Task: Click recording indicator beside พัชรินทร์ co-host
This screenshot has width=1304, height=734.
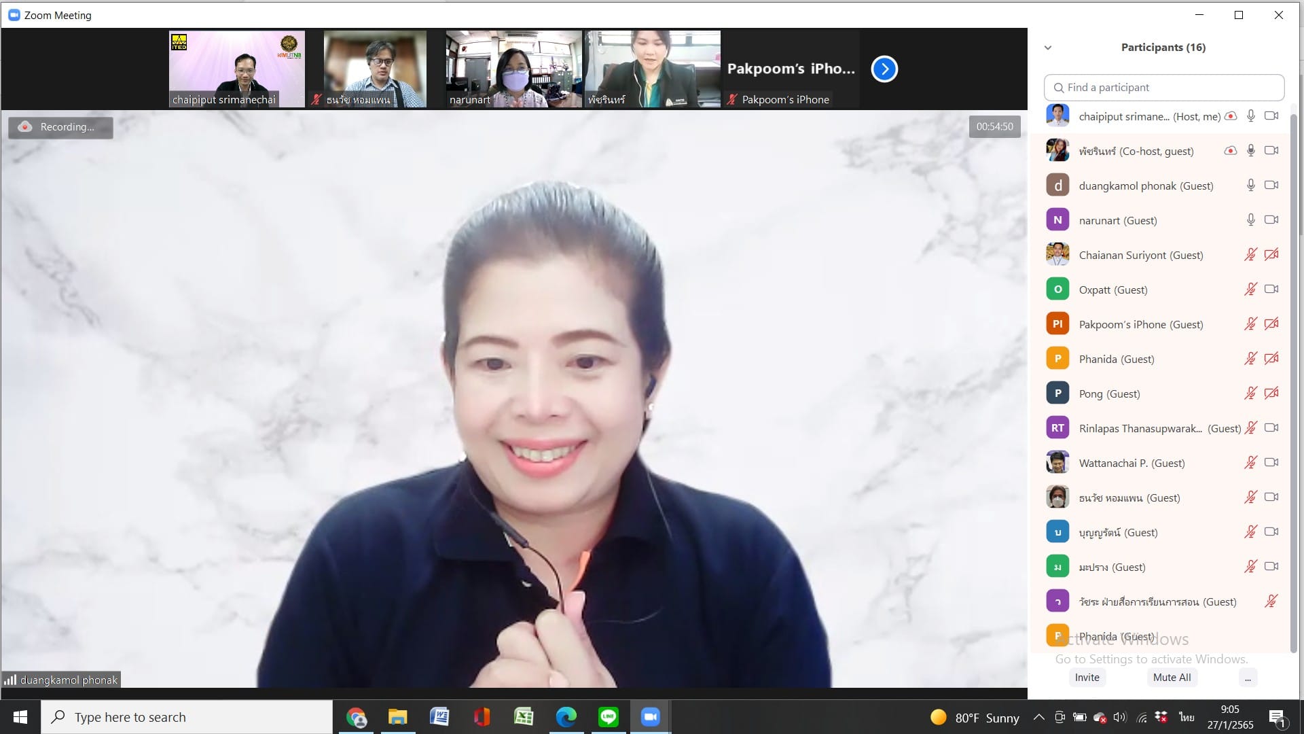Action: tap(1230, 151)
